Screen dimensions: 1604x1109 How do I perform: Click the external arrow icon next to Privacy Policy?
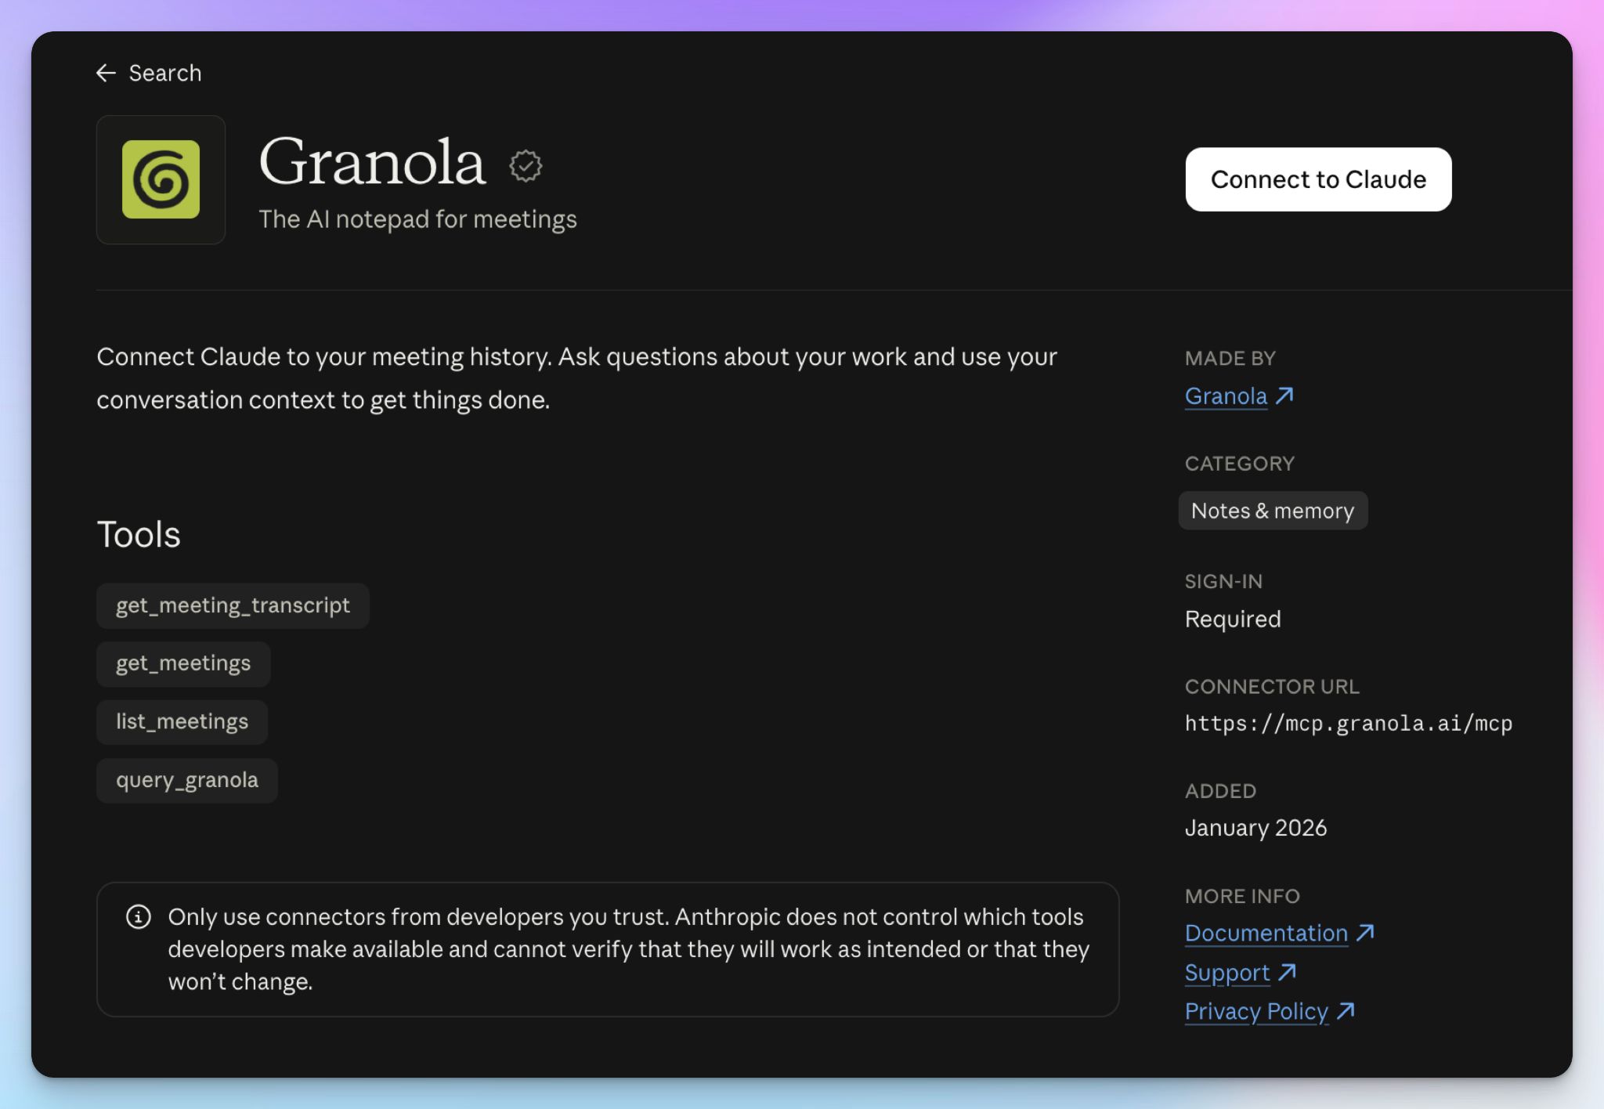coord(1346,1011)
